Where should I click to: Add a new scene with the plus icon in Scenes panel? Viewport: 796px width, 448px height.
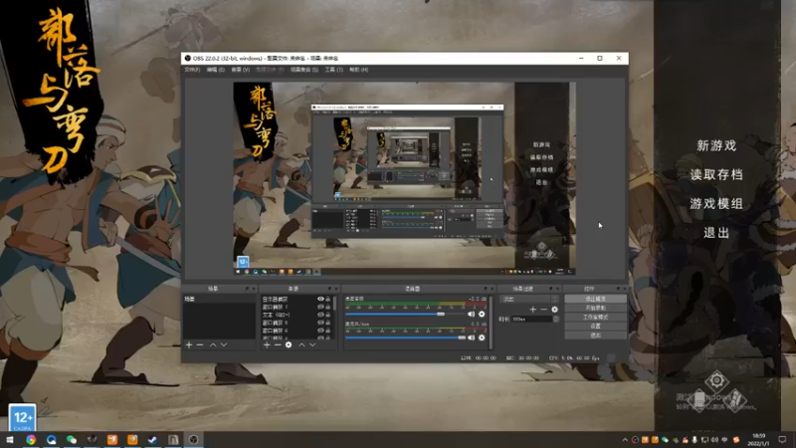[189, 344]
